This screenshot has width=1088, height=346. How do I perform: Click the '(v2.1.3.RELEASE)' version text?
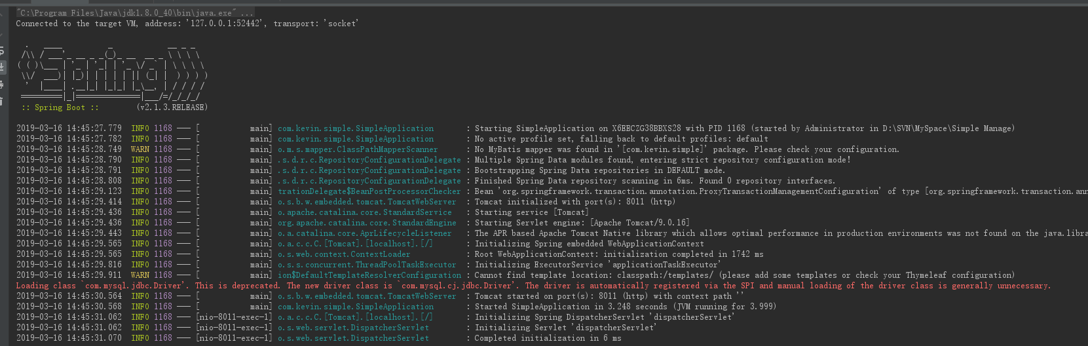coord(172,107)
